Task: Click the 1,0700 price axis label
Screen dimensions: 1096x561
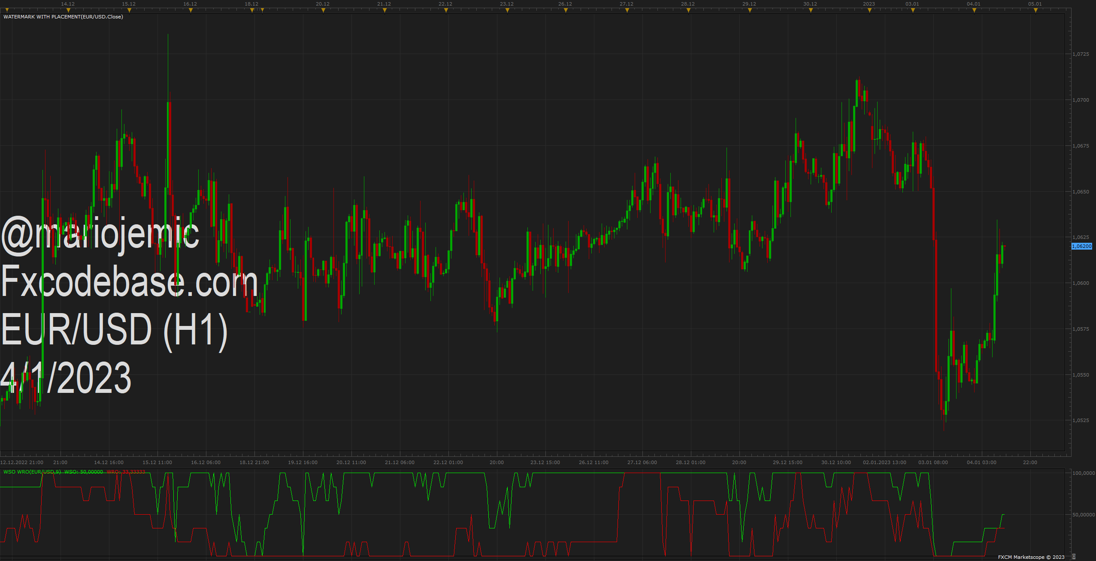Action: point(1081,100)
